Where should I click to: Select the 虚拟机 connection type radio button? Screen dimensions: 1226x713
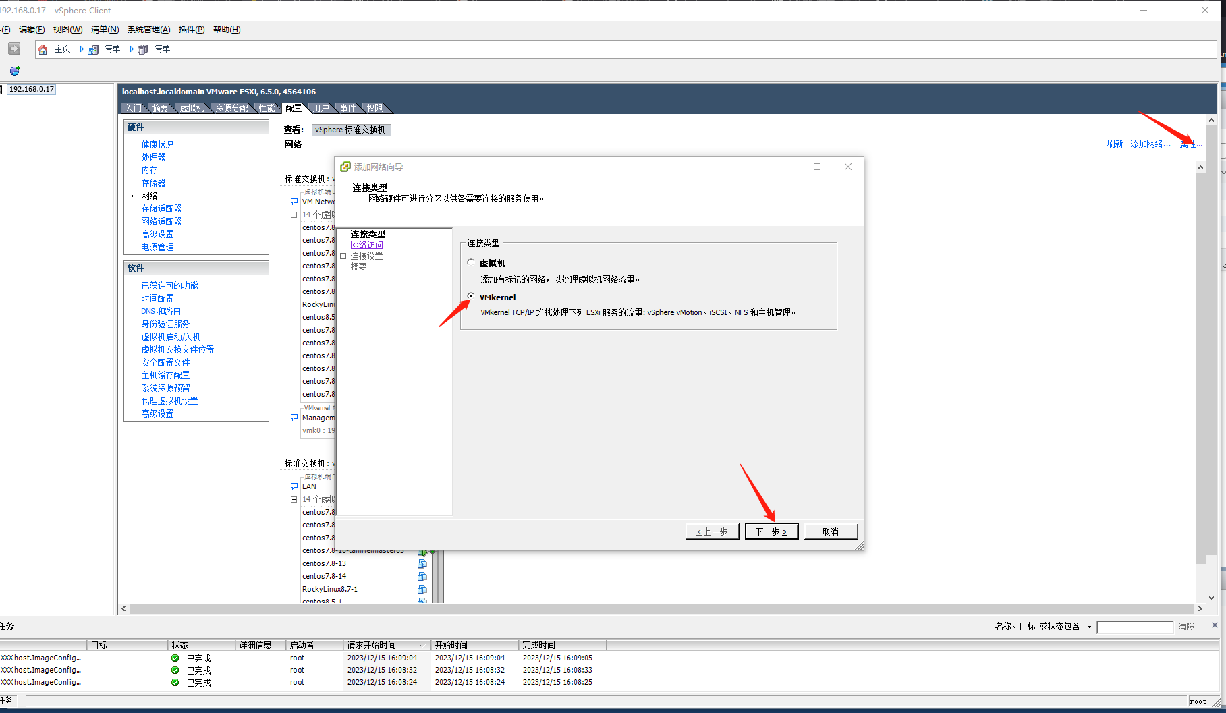click(471, 262)
